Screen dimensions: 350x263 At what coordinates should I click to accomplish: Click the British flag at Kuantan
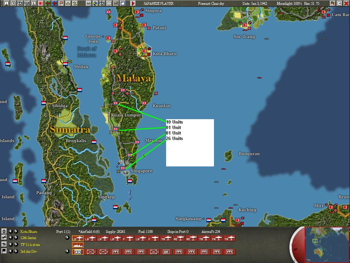click(x=144, y=103)
